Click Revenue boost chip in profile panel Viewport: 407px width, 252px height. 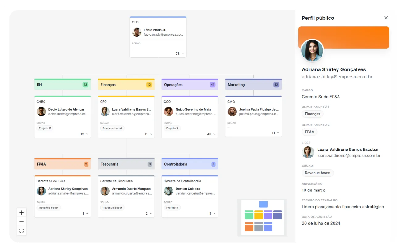click(318, 173)
